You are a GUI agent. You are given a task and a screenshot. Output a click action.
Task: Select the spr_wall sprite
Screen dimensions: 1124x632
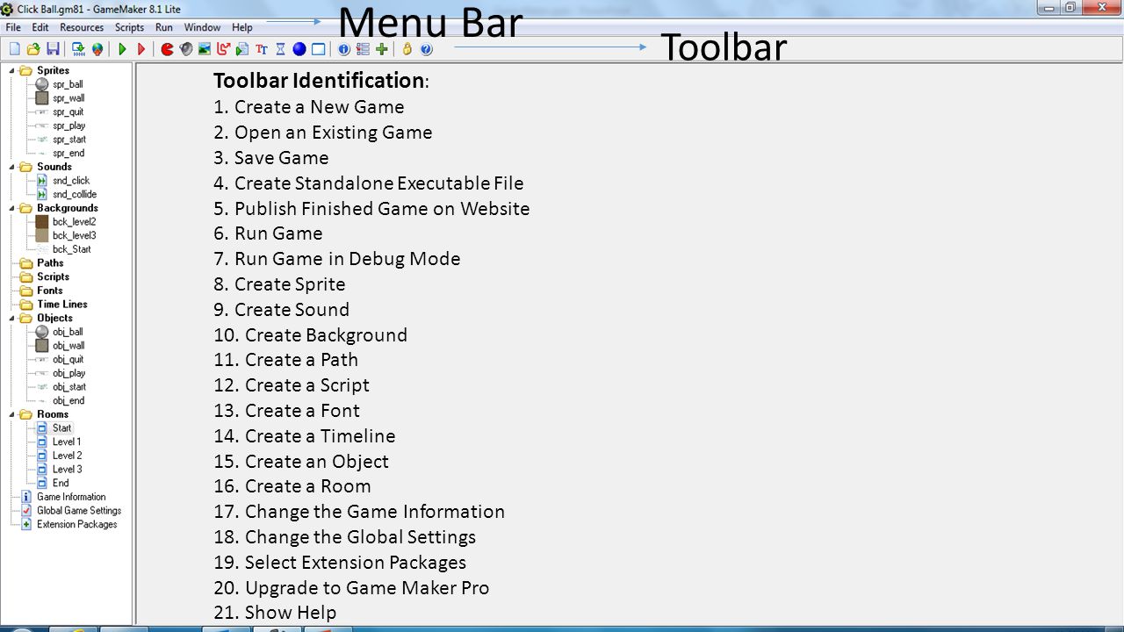(68, 98)
